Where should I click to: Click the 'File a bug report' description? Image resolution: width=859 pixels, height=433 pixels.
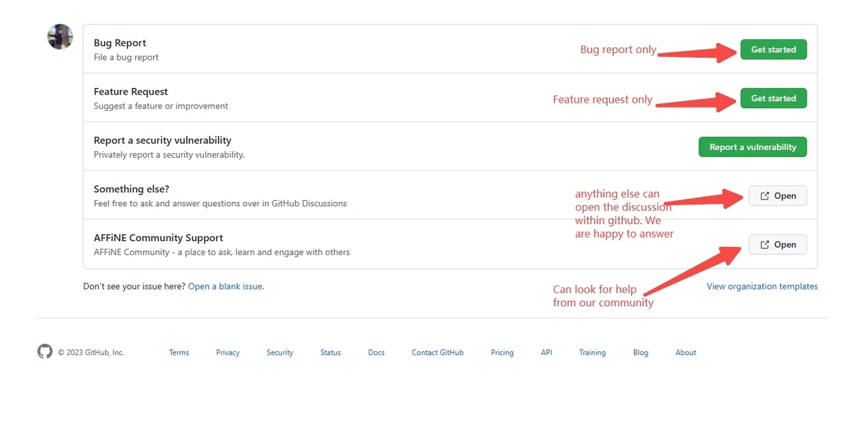126,57
